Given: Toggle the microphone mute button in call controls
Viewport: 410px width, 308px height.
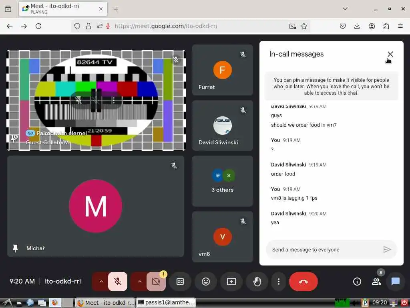Looking at the screenshot, I should pyautogui.click(x=118, y=282).
